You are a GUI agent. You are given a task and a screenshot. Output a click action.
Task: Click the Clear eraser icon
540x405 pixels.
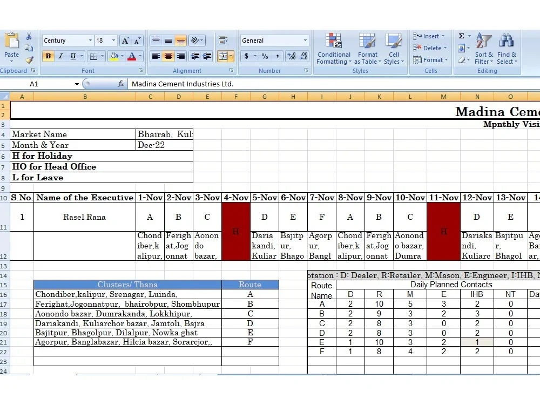(462, 60)
